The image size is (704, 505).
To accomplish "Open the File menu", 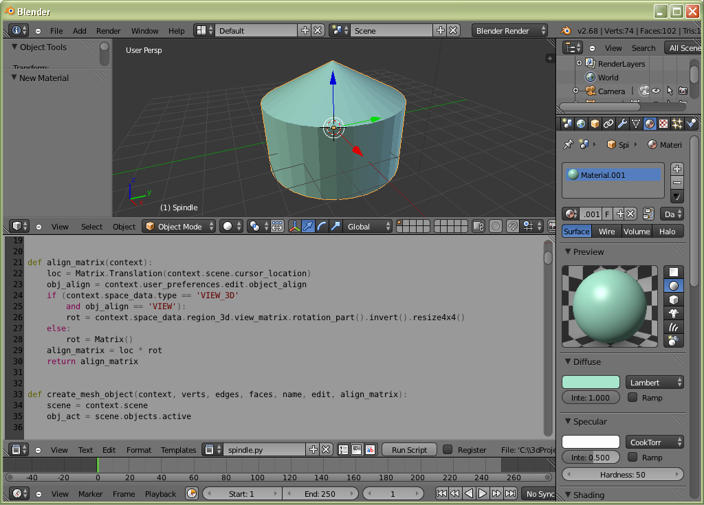I will 56,30.
